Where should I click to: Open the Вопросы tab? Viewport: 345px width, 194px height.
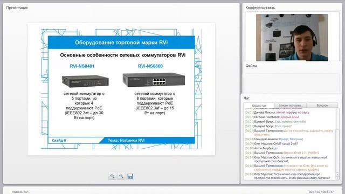coord(322,106)
